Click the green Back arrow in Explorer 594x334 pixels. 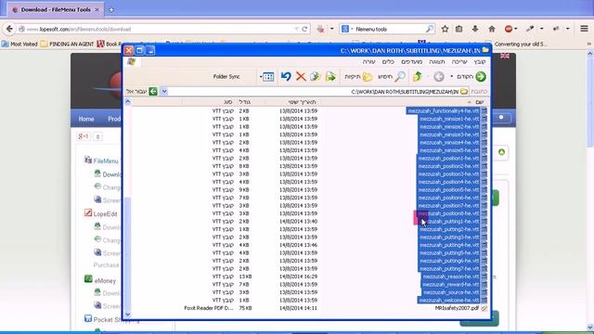pyautogui.click(x=481, y=76)
